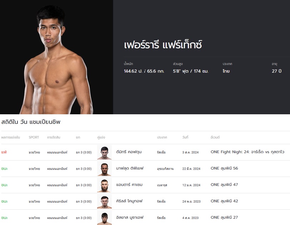The width and height of the screenshot is (290, 225).
Task: Click Kirill Khomutov's opponent photo thumbnail
Action: (105, 201)
